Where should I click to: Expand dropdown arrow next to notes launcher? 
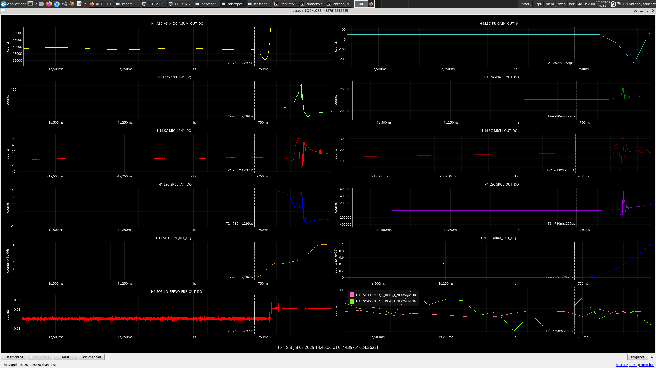(85, 4)
